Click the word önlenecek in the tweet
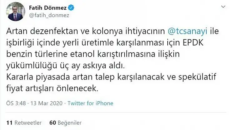 79,88
